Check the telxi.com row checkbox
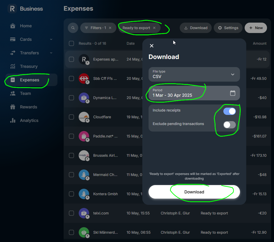This screenshot has height=242, width=274. [x=71, y=213]
